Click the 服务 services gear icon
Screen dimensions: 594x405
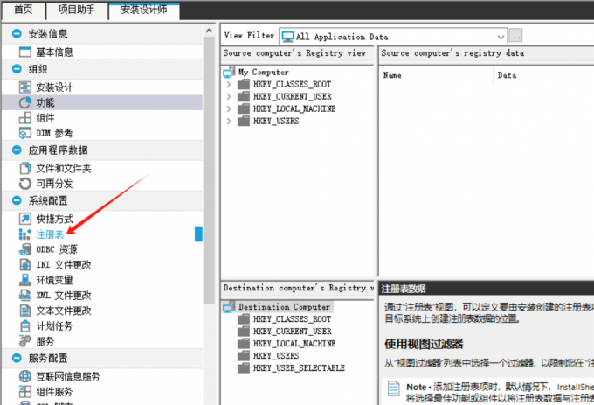[25, 341]
